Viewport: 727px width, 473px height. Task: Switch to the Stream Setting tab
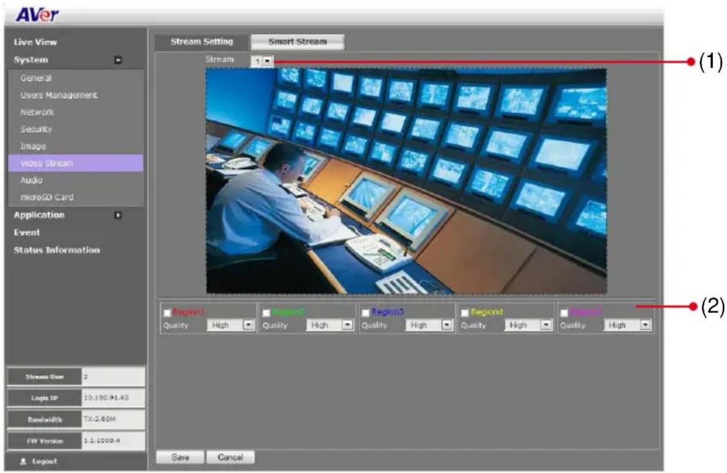(x=202, y=42)
